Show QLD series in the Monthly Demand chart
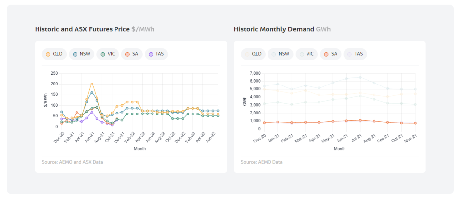This screenshot has width=460, height=199. [x=253, y=54]
